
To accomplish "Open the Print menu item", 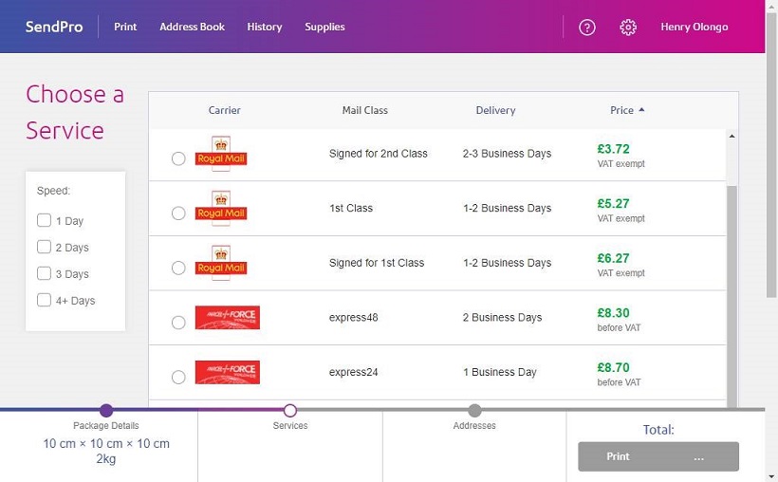I will point(125,27).
